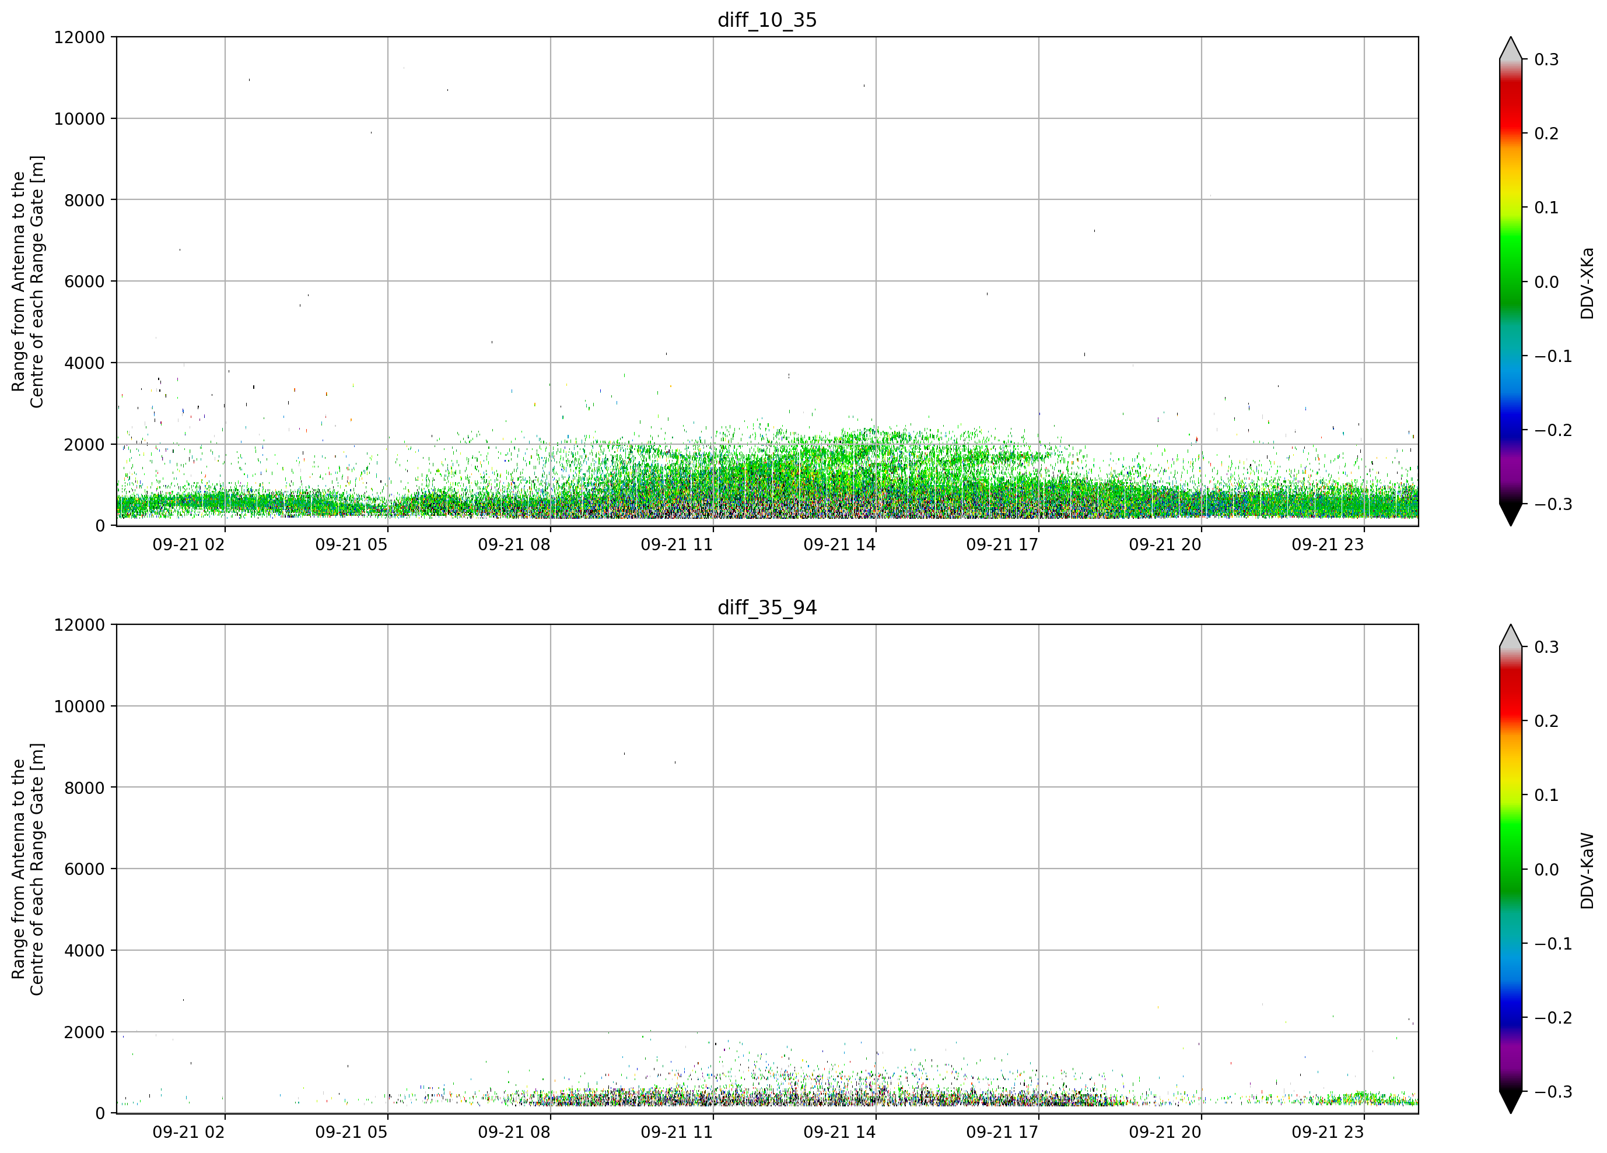Select the DDV-KaW colorbar label
Image resolution: width=1607 pixels, height=1153 pixels.
pos(1587,870)
